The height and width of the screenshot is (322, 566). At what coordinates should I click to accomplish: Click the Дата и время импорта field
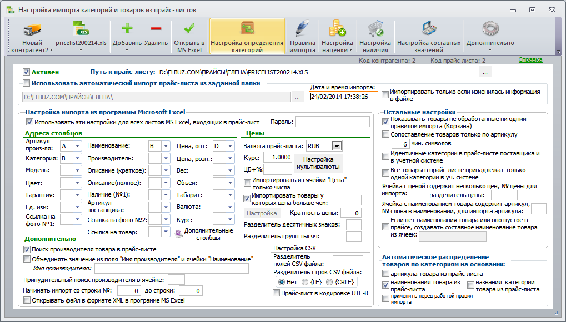343,97
